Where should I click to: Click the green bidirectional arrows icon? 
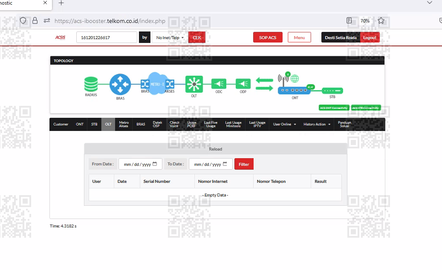tap(264, 84)
